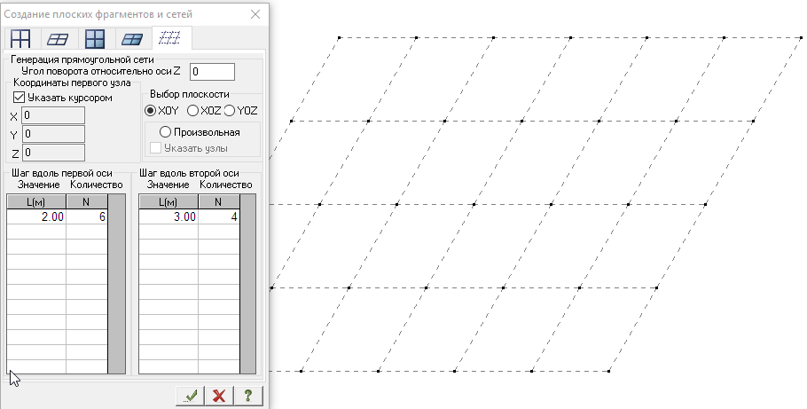Cancel with the red cross button
Screen dimensions: 807x409
coord(219,396)
